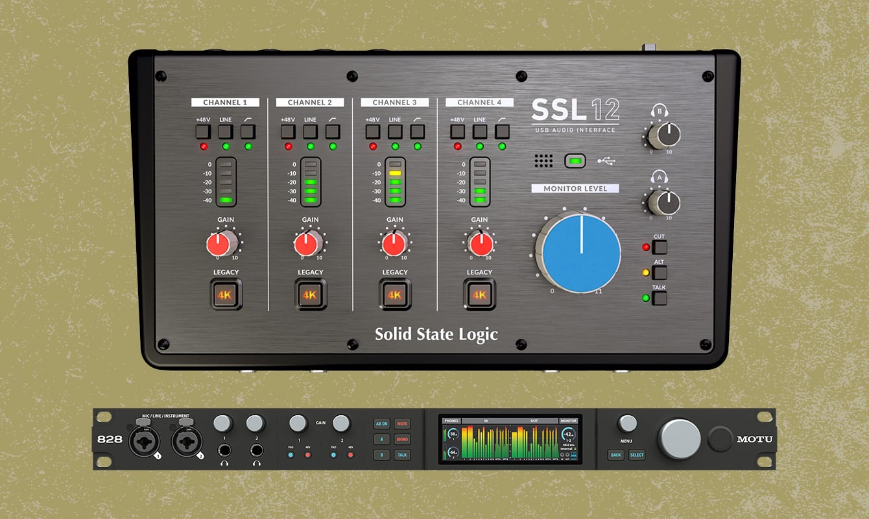Engage the Legacy 4K button on Channel 1
The image size is (869, 519).
(226, 294)
